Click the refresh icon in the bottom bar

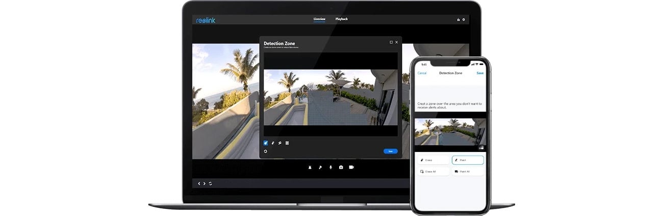click(x=210, y=183)
